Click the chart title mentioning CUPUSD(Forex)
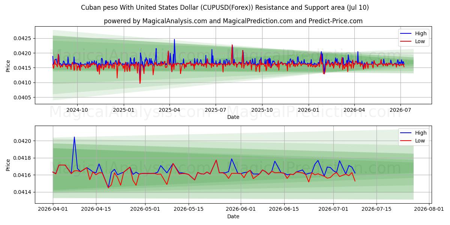The height and width of the screenshot is (225, 450). coord(225,7)
